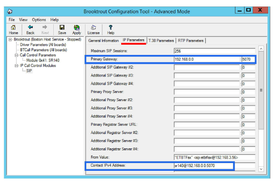Click the Additional SIP Gateway #2 address field
The width and height of the screenshot is (274, 186).
[207, 67]
